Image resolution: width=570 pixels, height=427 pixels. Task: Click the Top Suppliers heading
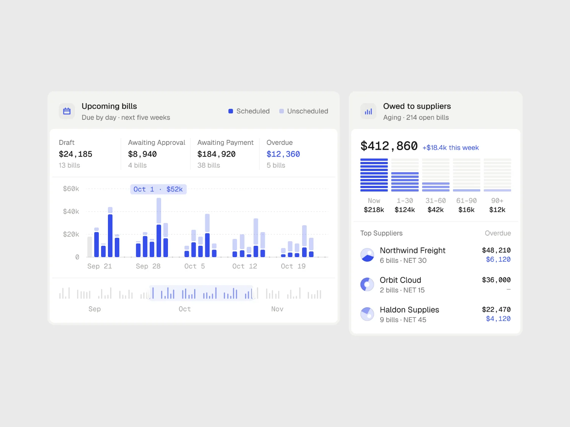point(381,233)
